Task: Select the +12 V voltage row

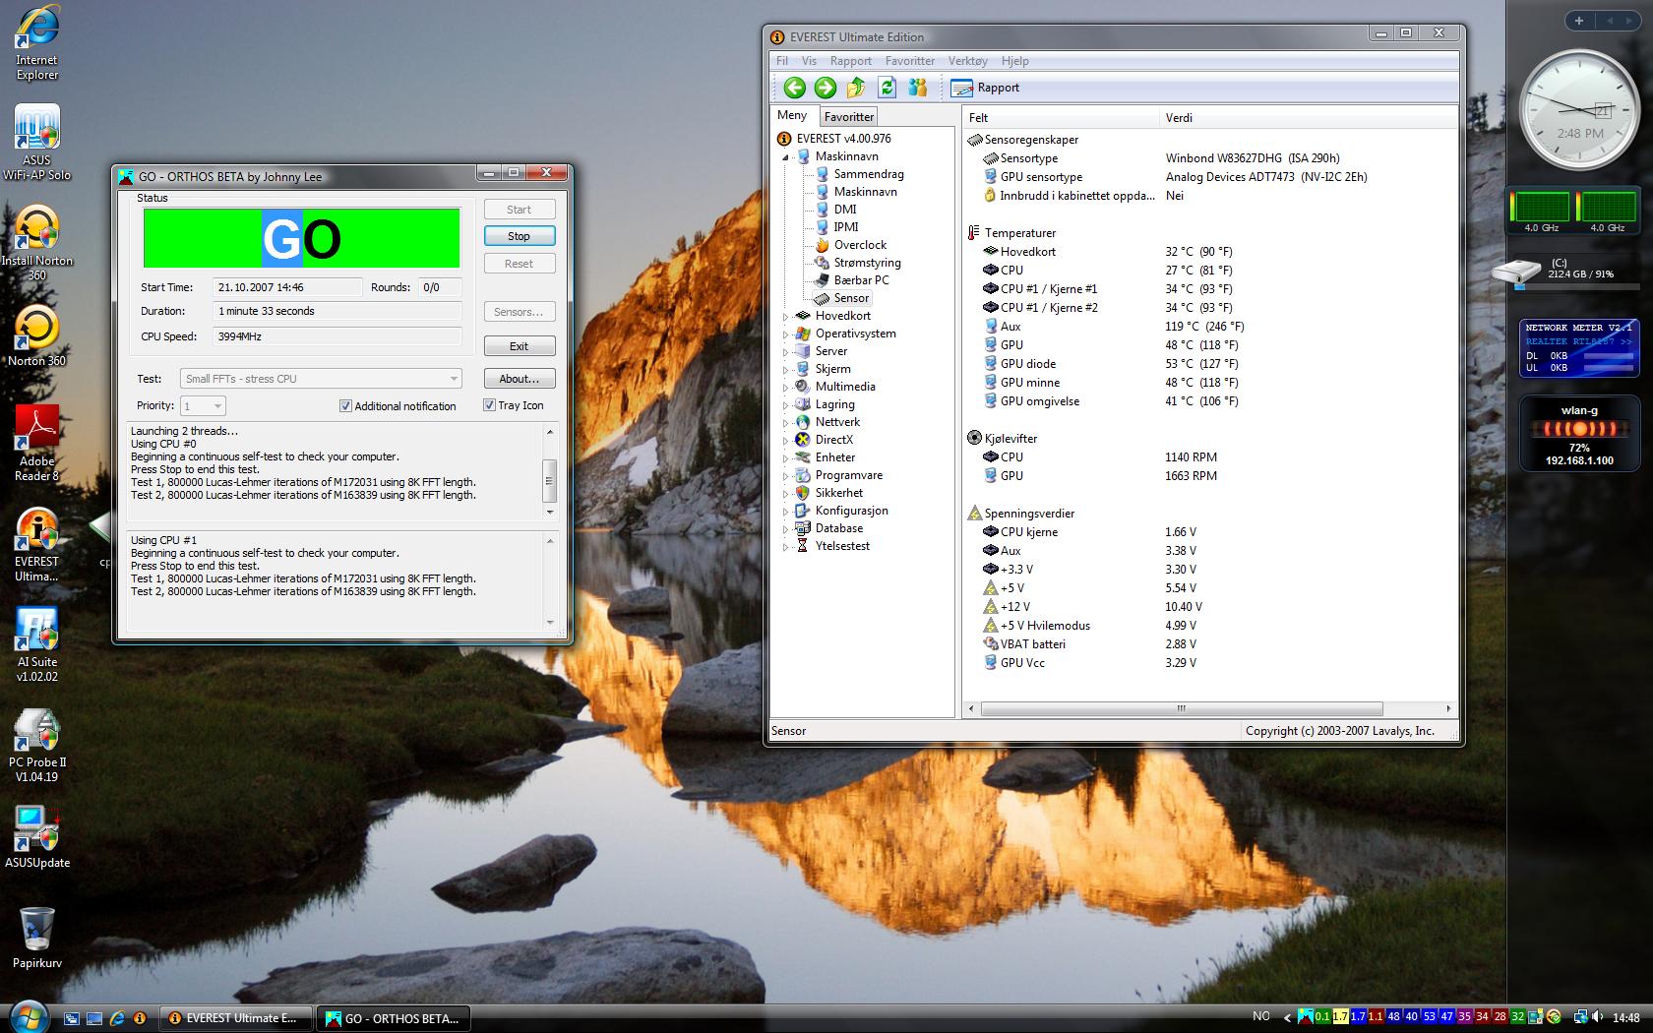Action: (x=1092, y=607)
